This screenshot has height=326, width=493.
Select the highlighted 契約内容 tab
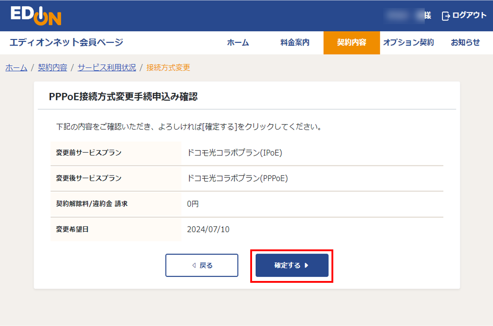(x=351, y=43)
